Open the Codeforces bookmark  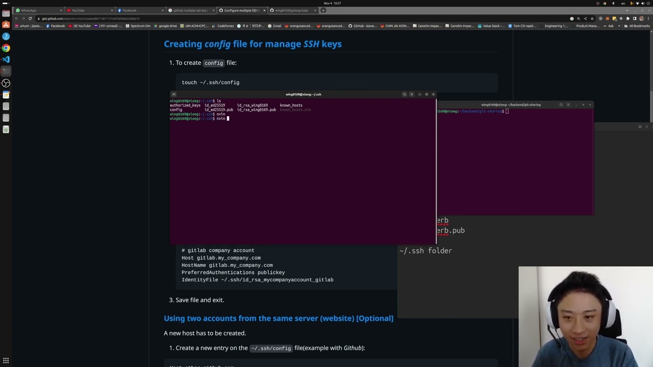pyautogui.click(x=223, y=26)
